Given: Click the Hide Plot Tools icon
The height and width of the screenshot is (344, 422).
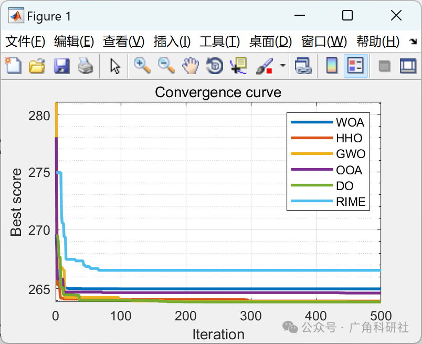Looking at the screenshot, I should 384,66.
